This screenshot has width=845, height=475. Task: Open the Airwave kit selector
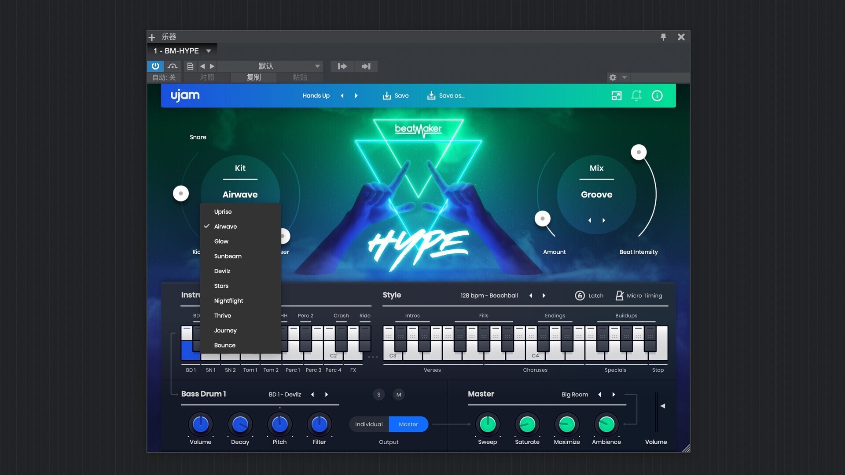point(240,194)
